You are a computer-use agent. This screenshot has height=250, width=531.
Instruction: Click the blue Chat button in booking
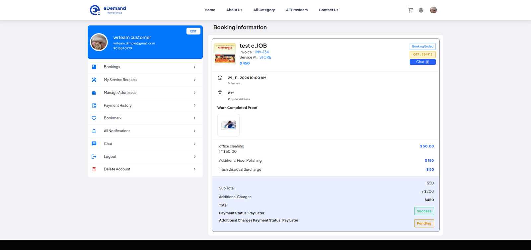[x=422, y=62]
